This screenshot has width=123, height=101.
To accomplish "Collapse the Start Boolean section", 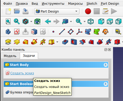I will [x=106, y=84].
